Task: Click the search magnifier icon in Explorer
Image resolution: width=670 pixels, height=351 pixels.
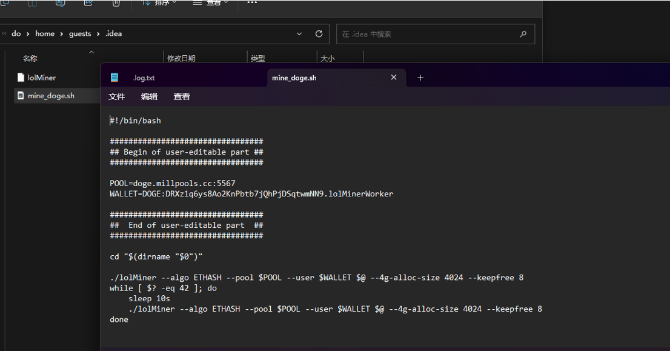Action: click(x=523, y=34)
